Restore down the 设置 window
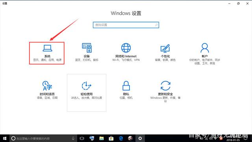Screen dimensions: 252x142 click(x=238, y=4)
